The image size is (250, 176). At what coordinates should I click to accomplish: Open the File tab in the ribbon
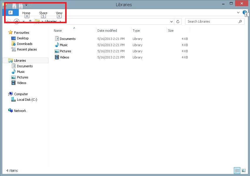(x=11, y=13)
